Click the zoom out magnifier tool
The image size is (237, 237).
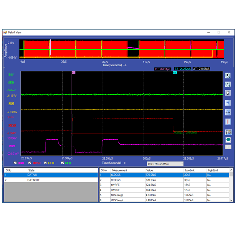pyautogui.click(x=228, y=84)
